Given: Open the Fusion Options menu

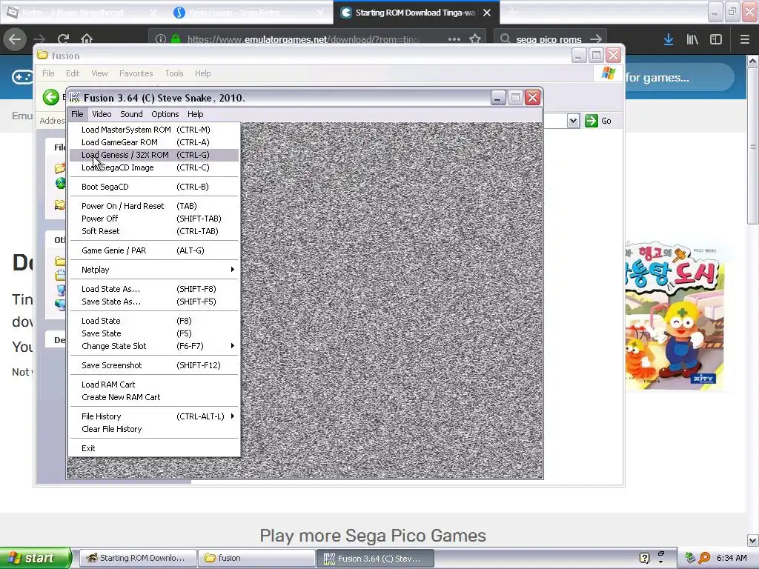Looking at the screenshot, I should [x=165, y=114].
